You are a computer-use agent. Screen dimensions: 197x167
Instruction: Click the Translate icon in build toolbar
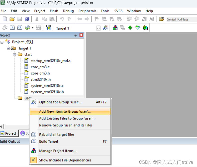(5, 28)
